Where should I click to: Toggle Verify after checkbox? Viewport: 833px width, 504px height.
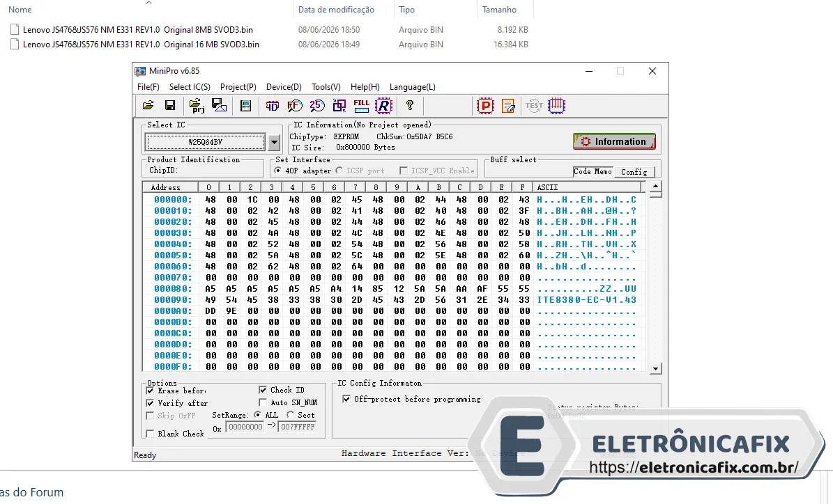pyautogui.click(x=150, y=403)
